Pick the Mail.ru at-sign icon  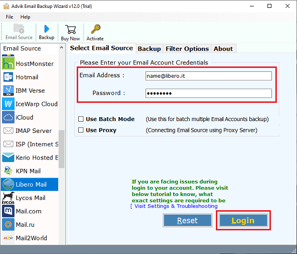pos(8,224)
